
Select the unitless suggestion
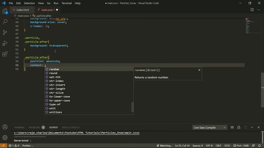pos(89,112)
